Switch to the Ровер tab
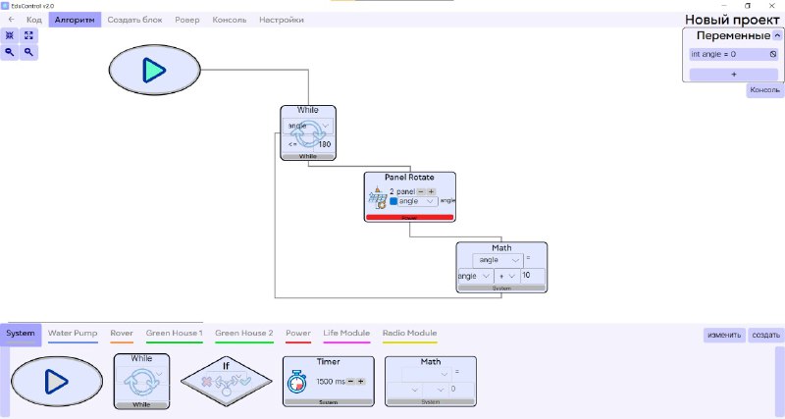Screen dimensions: 785x419 (186, 20)
